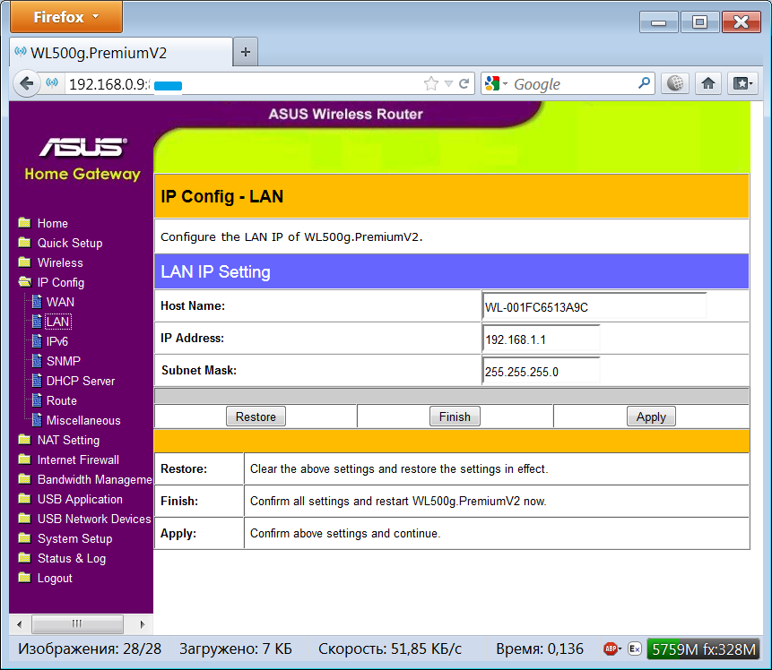Click the WAN page icon
Image resolution: width=772 pixels, height=670 pixels.
pos(37,302)
